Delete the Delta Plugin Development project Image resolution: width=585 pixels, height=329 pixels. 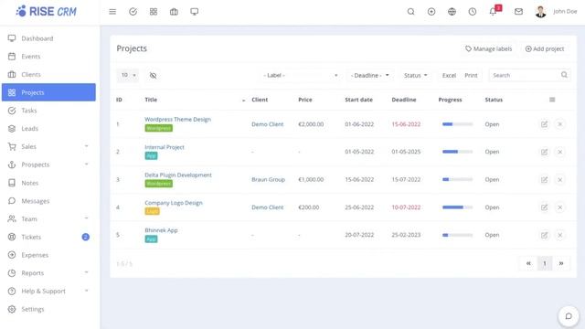pos(560,180)
